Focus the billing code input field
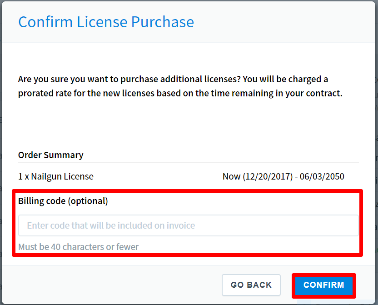This screenshot has height=305, width=378. 188,225
